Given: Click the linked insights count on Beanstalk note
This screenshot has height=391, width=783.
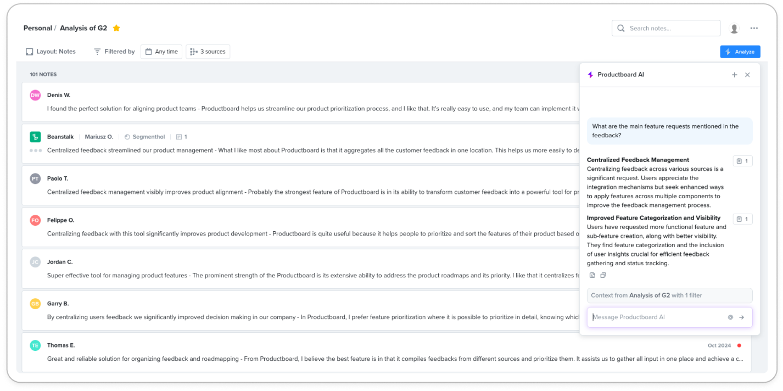Looking at the screenshot, I should pyautogui.click(x=182, y=137).
